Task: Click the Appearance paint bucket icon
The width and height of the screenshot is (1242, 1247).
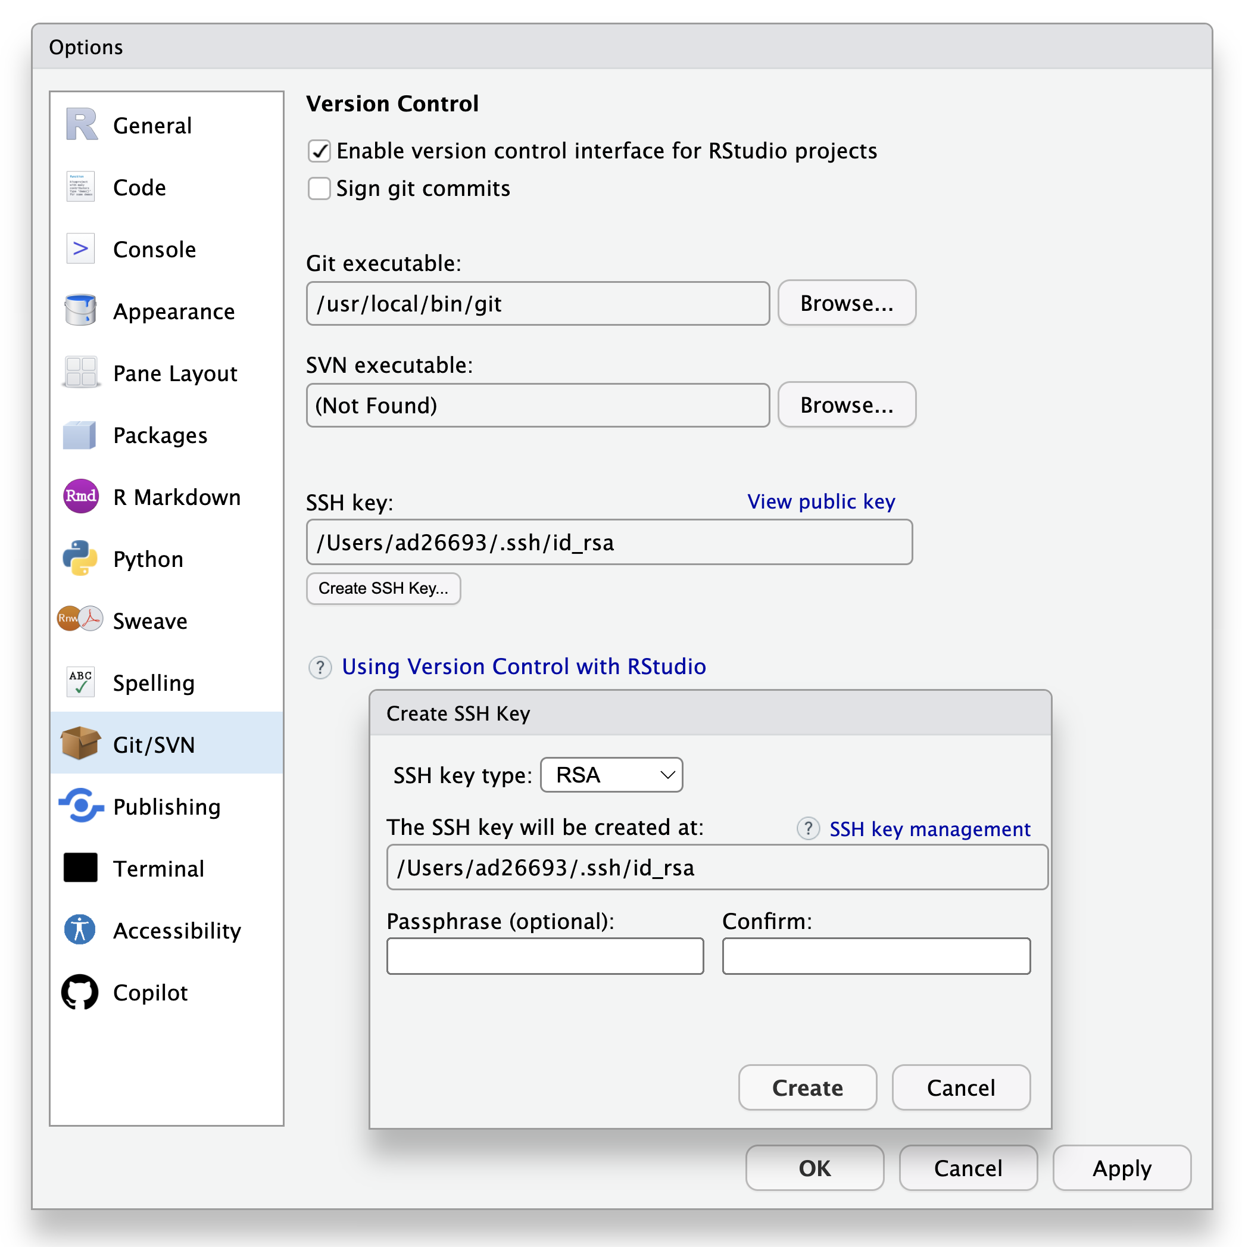Action: point(80,310)
